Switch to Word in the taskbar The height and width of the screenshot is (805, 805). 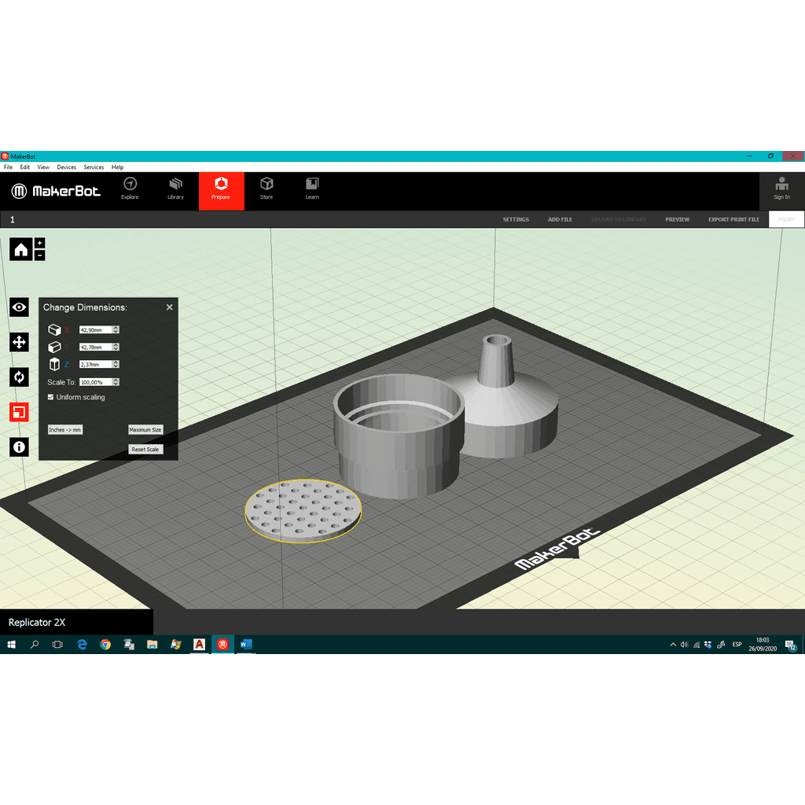pos(246,645)
